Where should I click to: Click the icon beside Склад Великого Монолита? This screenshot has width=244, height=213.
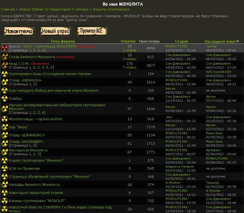4,57
